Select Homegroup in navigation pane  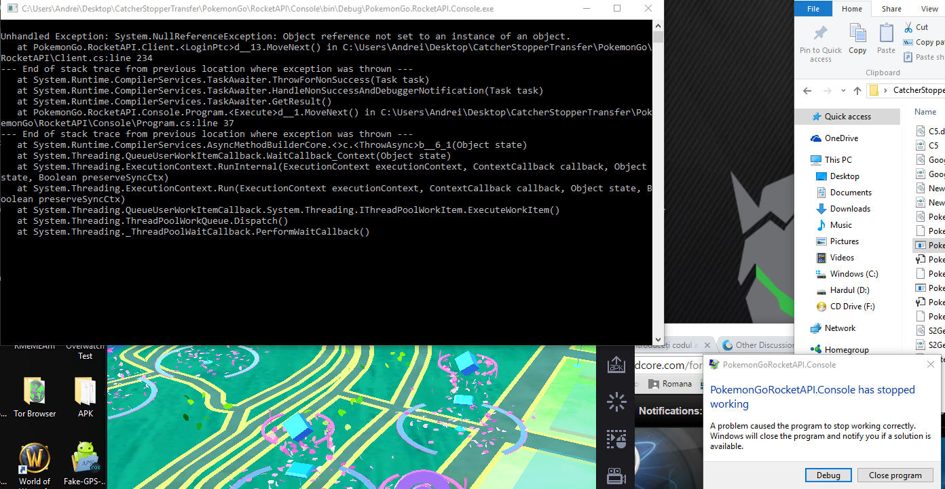point(840,350)
